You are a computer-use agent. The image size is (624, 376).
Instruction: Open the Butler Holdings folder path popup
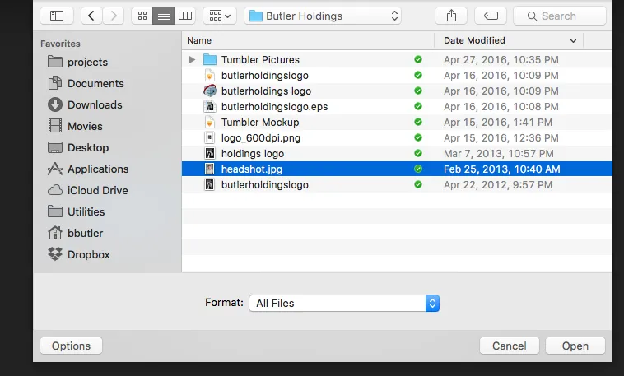pyautogui.click(x=323, y=16)
